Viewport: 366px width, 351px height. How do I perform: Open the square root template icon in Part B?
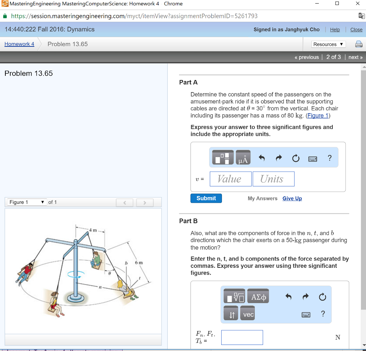(234, 296)
